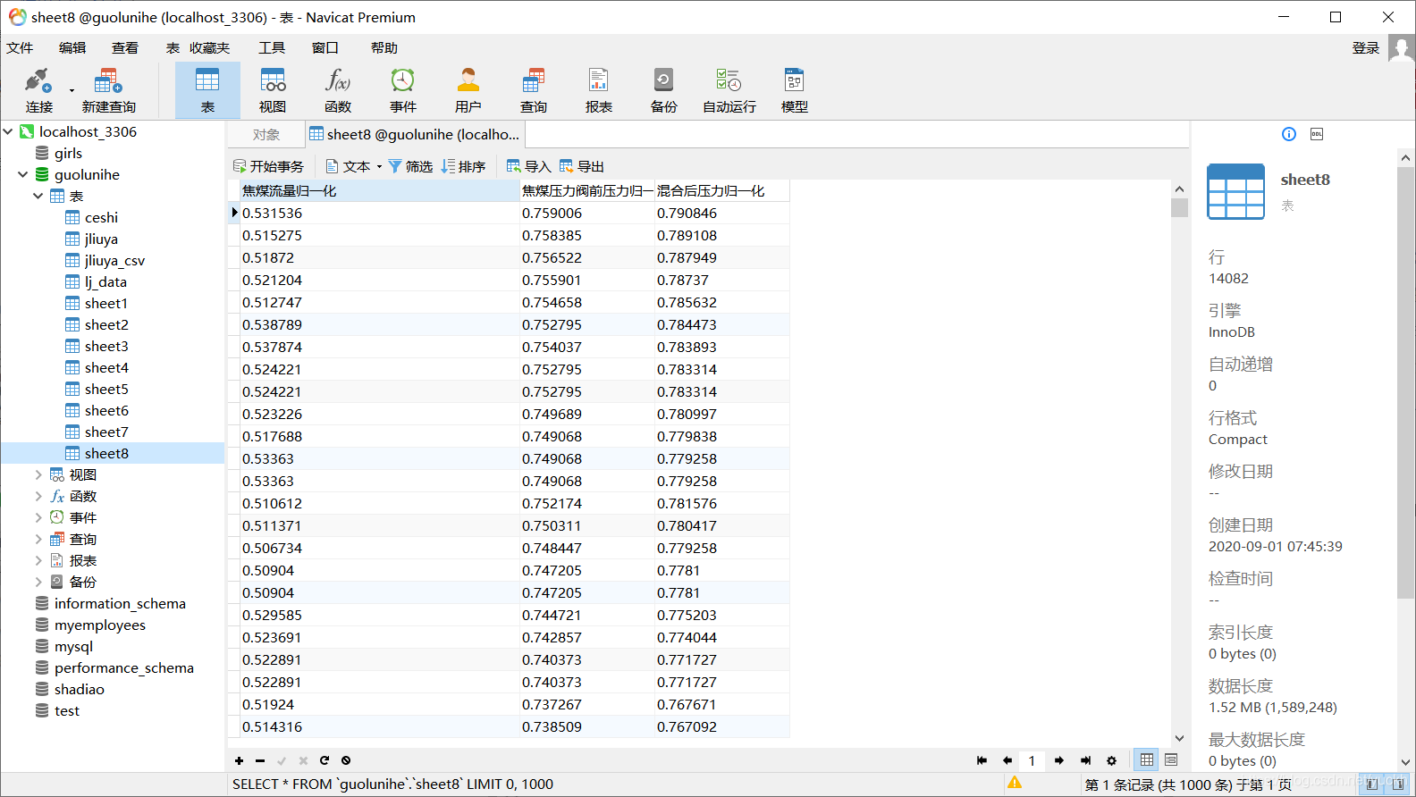Select the ceshi table
1416x797 pixels.
pos(101,217)
